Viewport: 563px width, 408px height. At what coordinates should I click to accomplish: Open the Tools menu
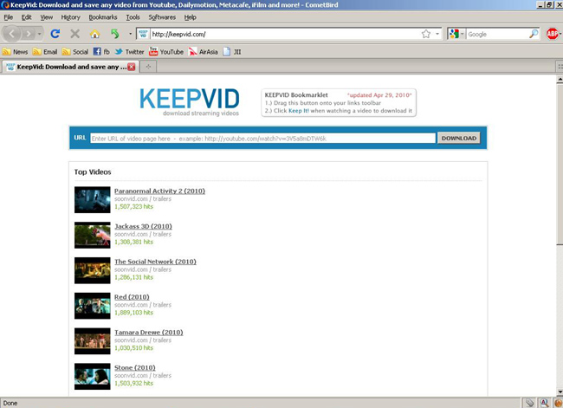pyautogui.click(x=133, y=17)
